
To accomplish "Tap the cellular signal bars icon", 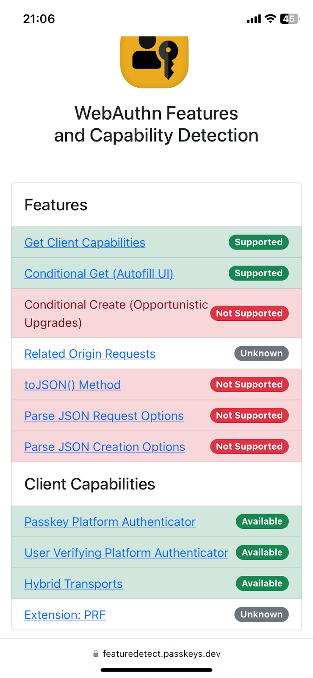I will [254, 19].
